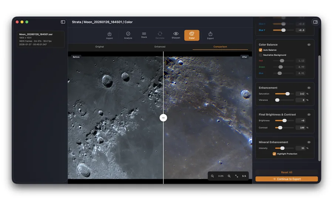Screen dimensions: 333x208
Task: Toggle Enhancement section visibility eye
Action: 309,88
